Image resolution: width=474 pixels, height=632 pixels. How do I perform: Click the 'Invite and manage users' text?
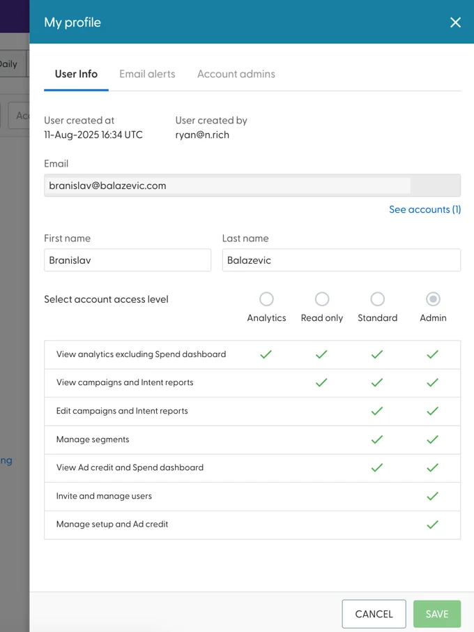click(104, 496)
